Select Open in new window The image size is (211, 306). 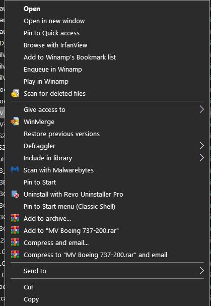[x=54, y=21]
